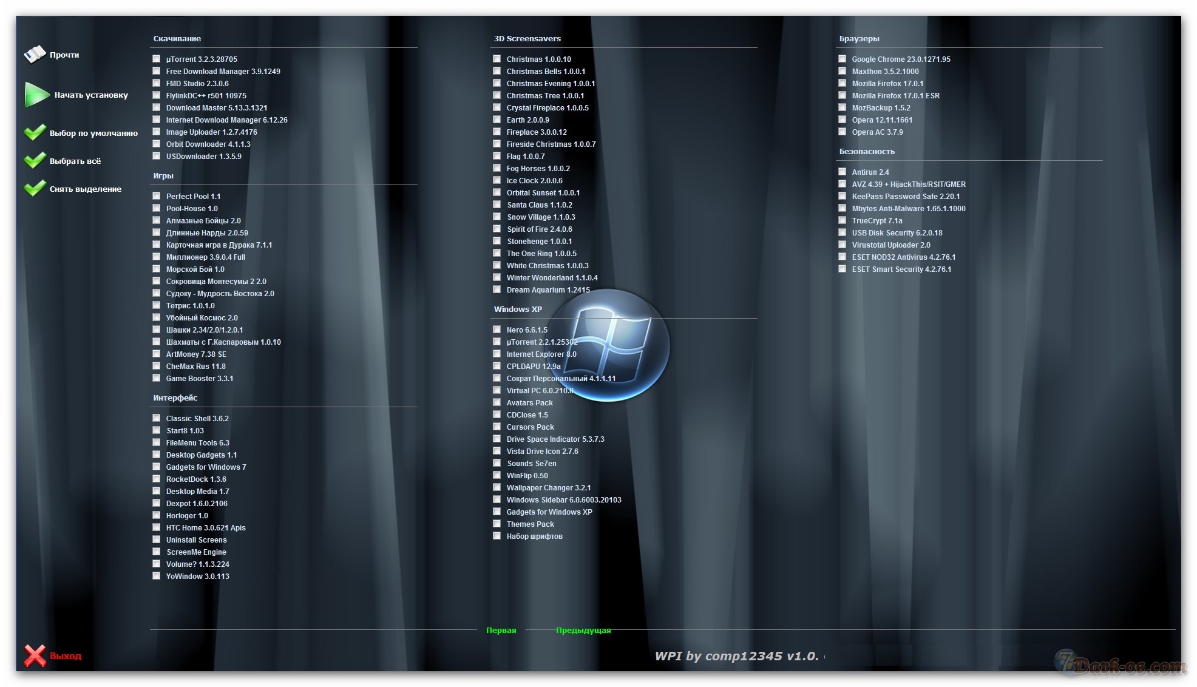Viewport: 1197px width, 687px height.
Task: Click the Winter Wonderland 1.1.0.4 label
Action: click(552, 278)
